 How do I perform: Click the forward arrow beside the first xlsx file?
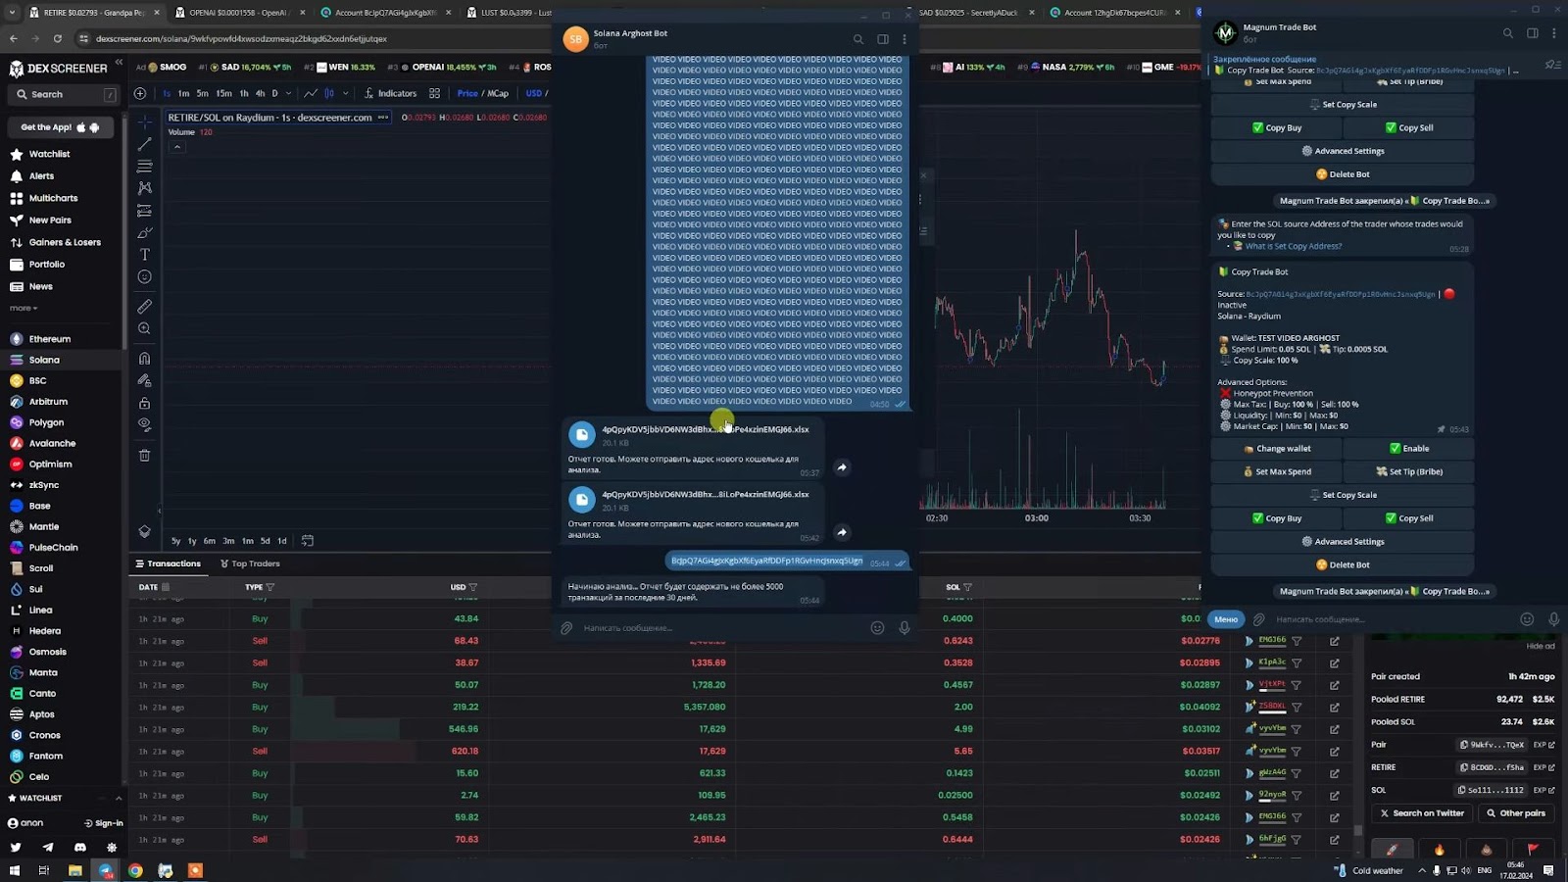coord(842,467)
